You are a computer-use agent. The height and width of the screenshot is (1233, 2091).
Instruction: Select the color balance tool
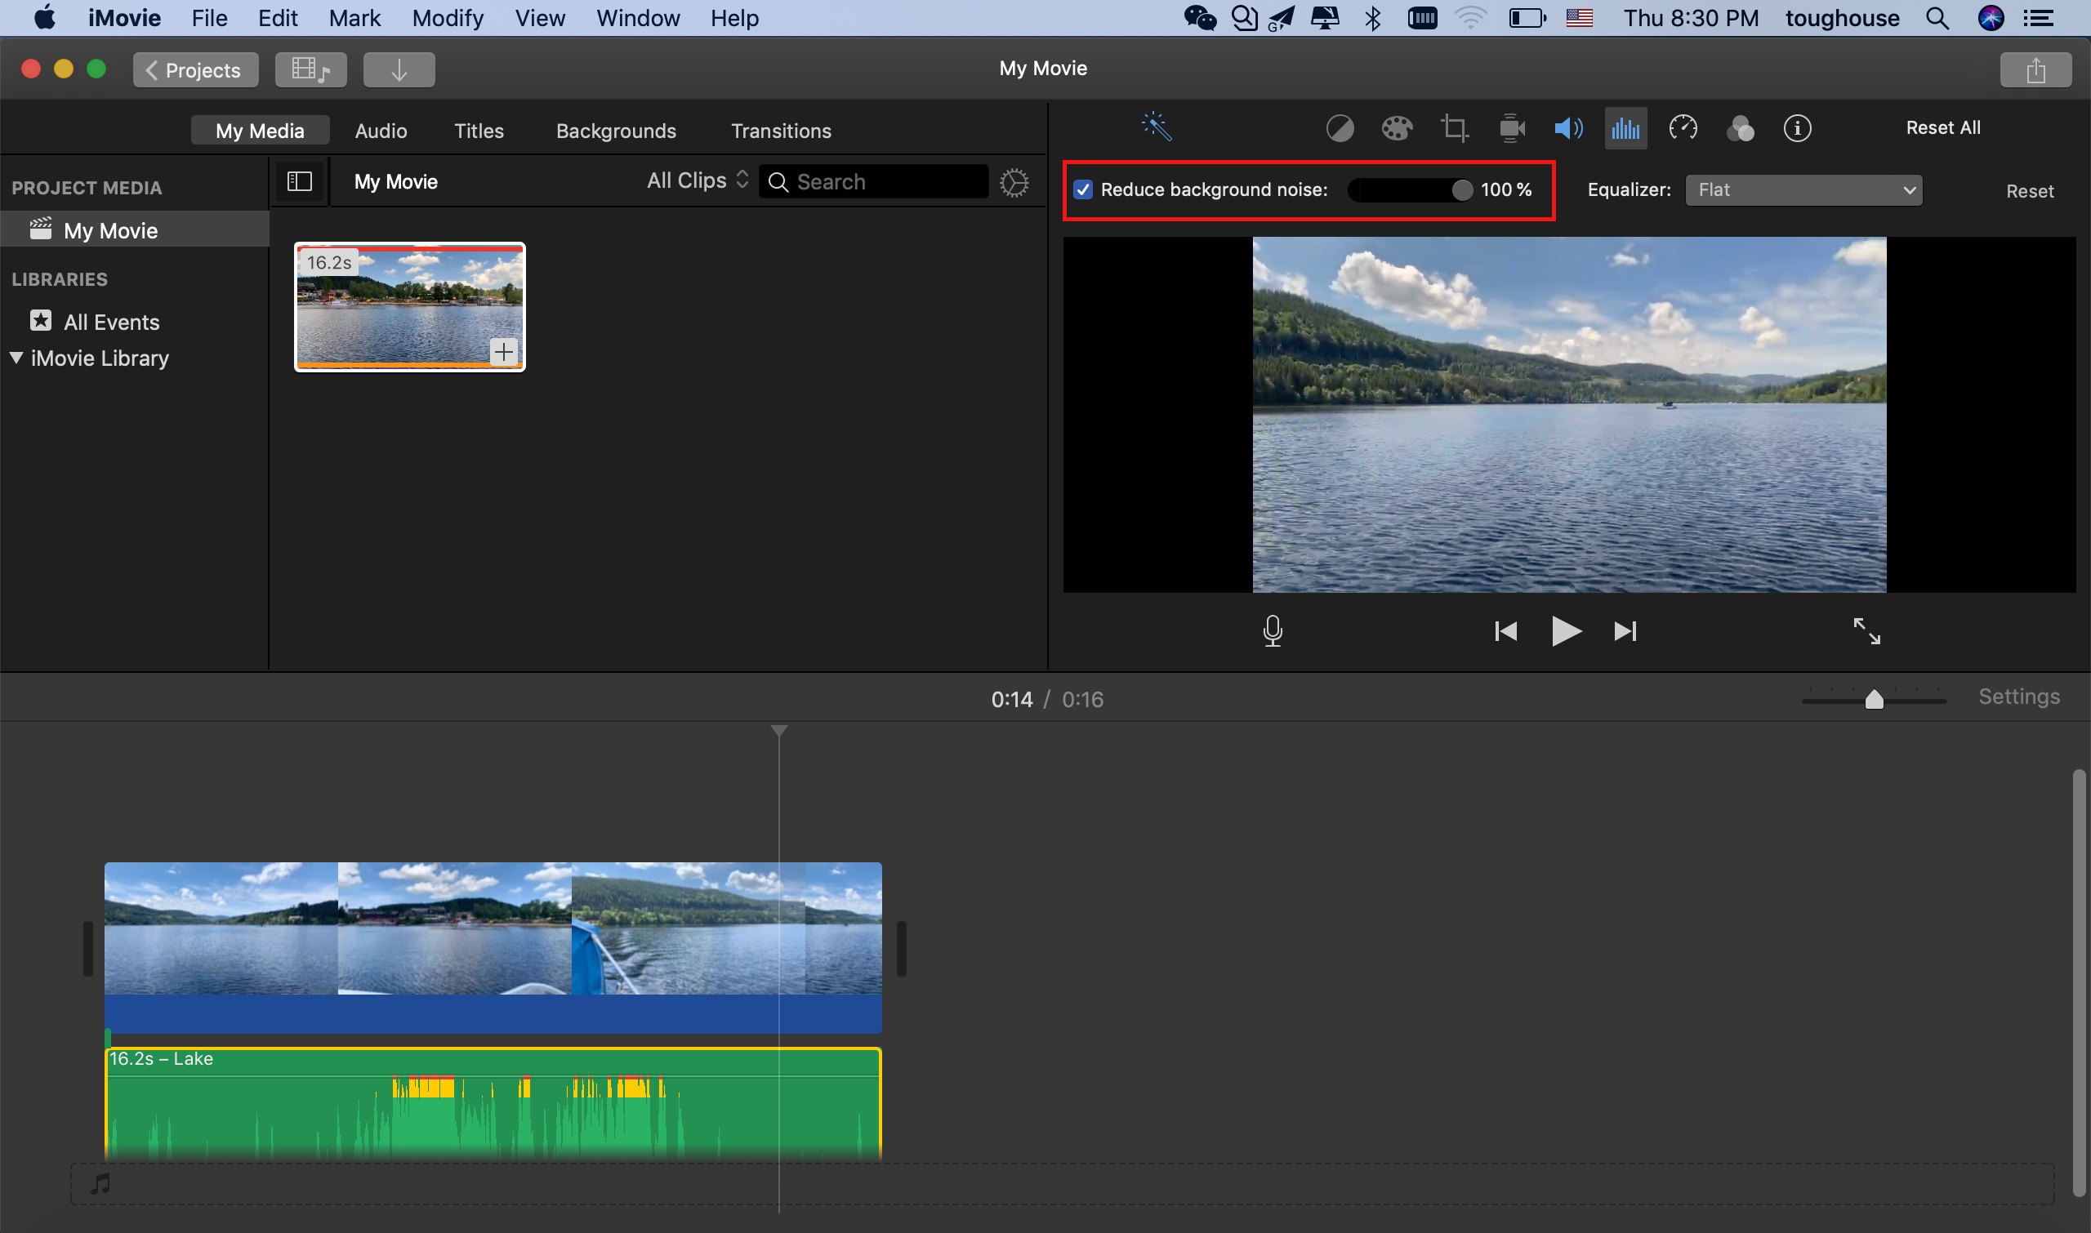(x=1338, y=127)
